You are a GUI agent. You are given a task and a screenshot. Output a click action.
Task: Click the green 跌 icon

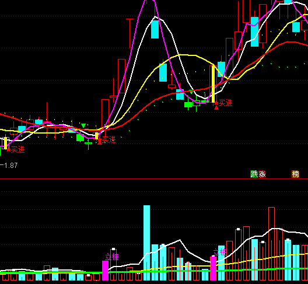pyautogui.click(x=254, y=174)
